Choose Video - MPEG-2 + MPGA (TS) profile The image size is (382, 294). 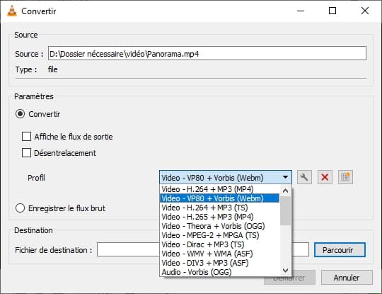[219, 235]
